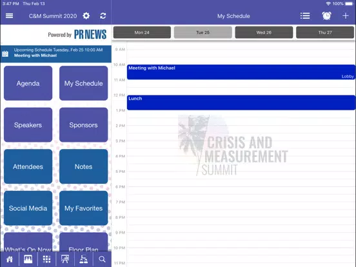Open the Notes tile

click(84, 166)
